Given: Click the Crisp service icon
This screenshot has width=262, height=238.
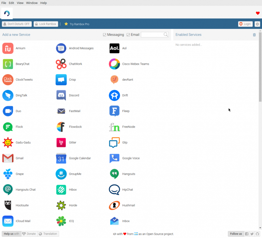Looking at the screenshot, I should point(61,80).
